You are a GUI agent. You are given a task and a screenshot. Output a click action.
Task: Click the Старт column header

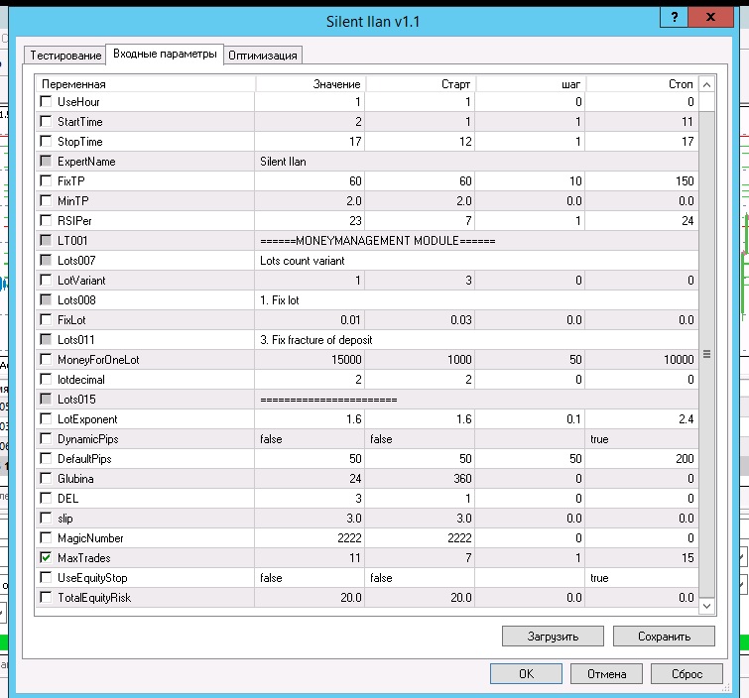point(421,84)
